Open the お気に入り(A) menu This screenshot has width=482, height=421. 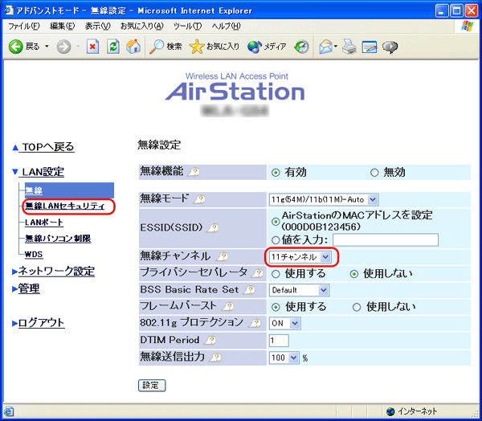[x=142, y=27]
